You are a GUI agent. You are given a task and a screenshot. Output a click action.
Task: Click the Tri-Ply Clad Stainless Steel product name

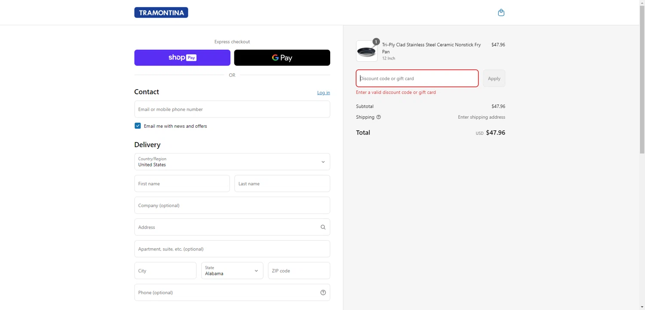431,48
